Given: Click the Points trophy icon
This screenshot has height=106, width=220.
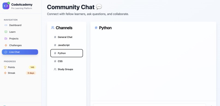Looking at the screenshot, I should [x=5, y=67].
